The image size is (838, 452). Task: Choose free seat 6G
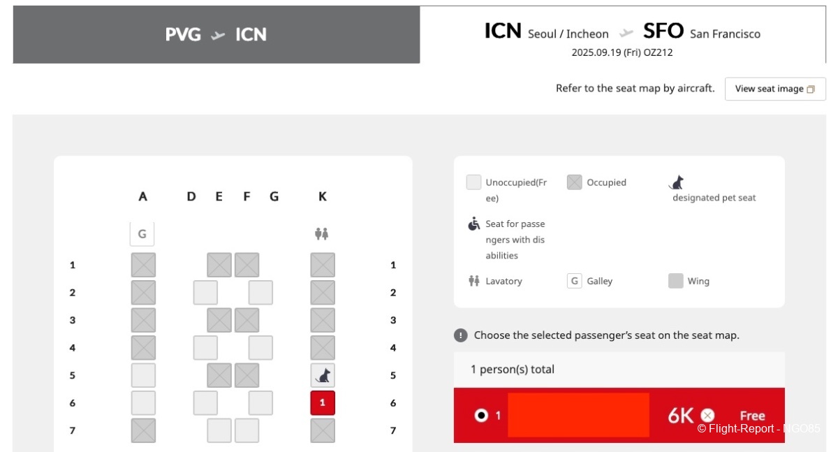click(x=260, y=403)
